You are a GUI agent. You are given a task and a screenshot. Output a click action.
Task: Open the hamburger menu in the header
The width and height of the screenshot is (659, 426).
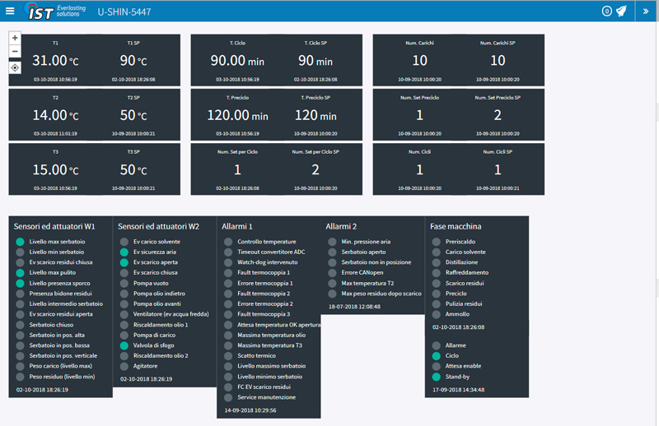[10, 12]
